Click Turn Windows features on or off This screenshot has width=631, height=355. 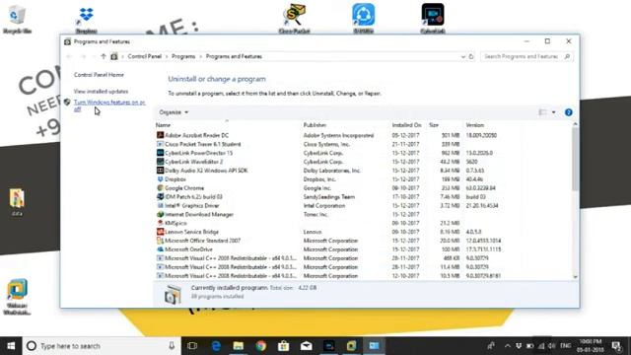click(x=109, y=106)
